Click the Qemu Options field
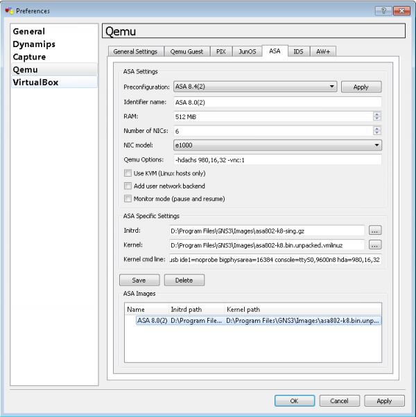The width and height of the screenshot is (416, 417). [277, 160]
